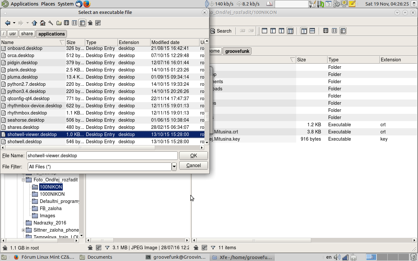
Task: Switch dialog to big icons view
Action: (66, 23)
